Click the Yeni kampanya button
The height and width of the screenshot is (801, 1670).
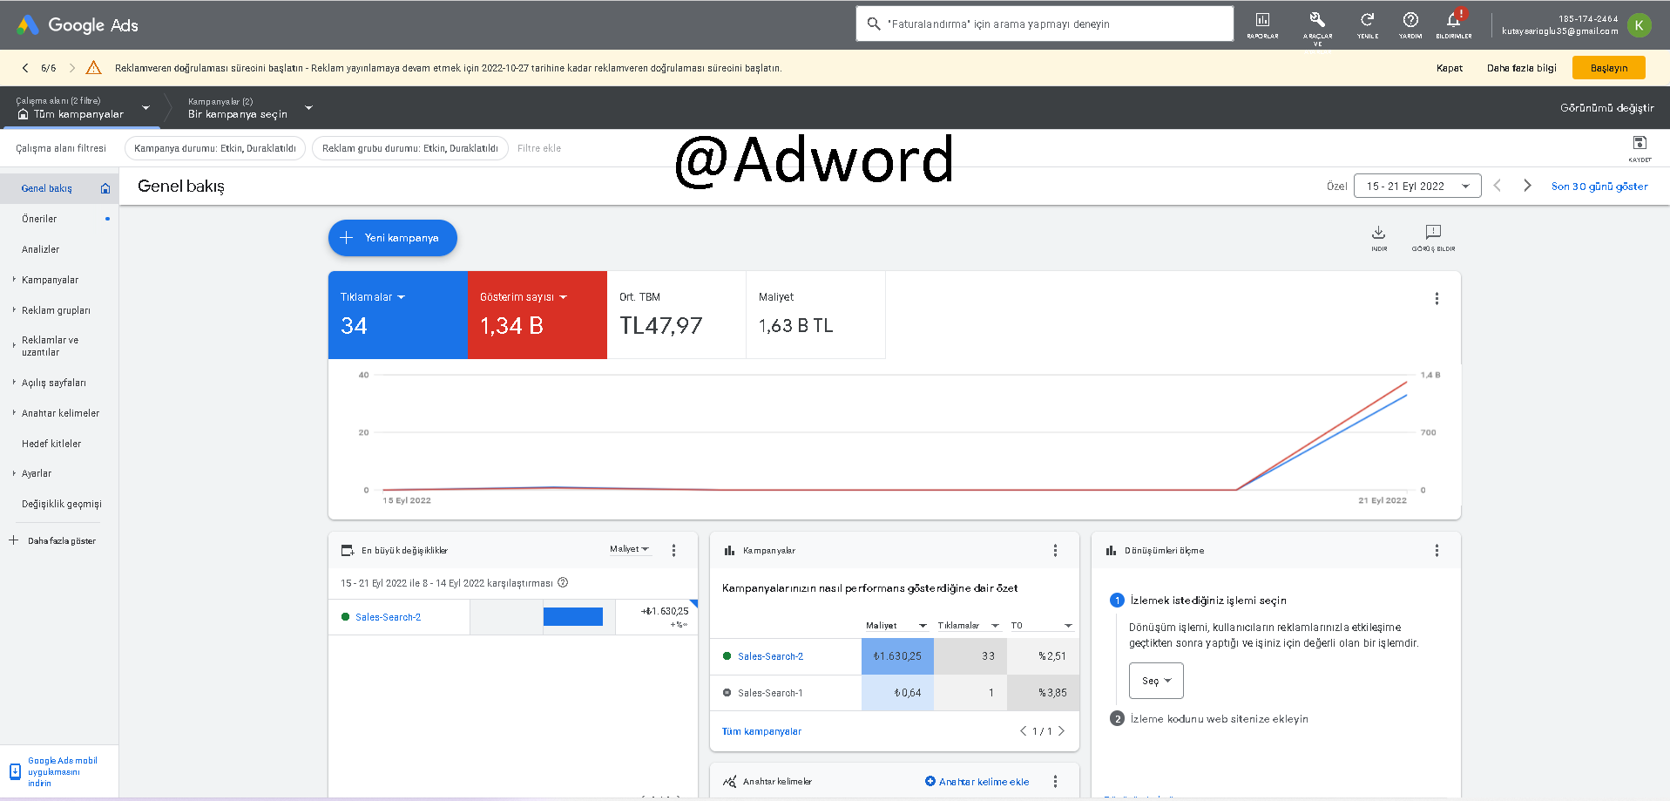tap(393, 238)
